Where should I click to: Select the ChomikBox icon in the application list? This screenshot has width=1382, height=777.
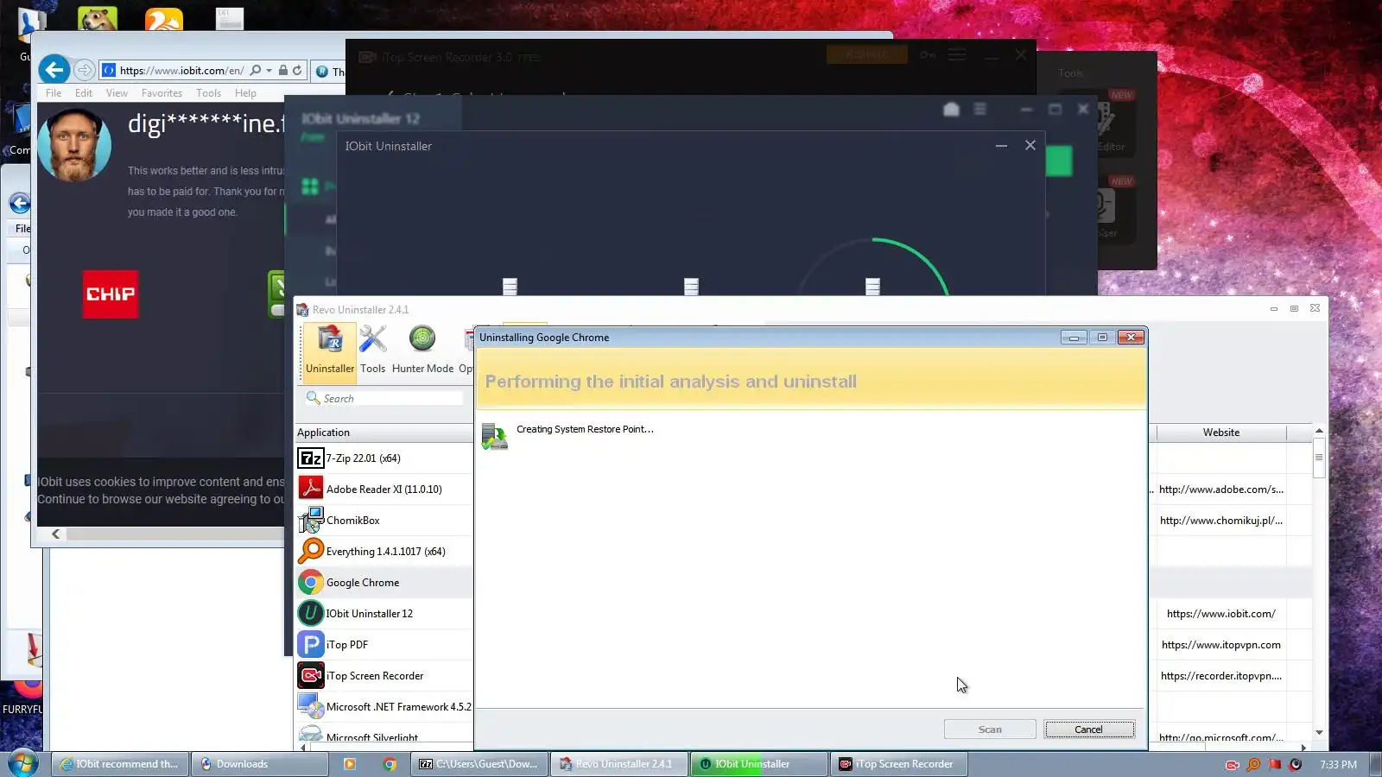coord(311,521)
